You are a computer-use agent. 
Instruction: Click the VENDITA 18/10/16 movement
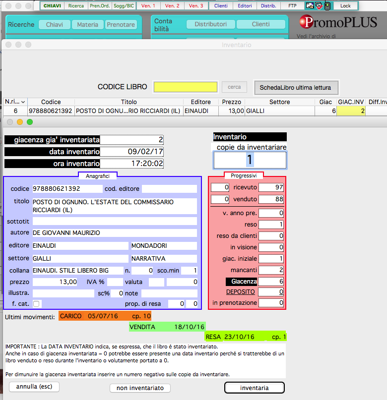[167, 327]
